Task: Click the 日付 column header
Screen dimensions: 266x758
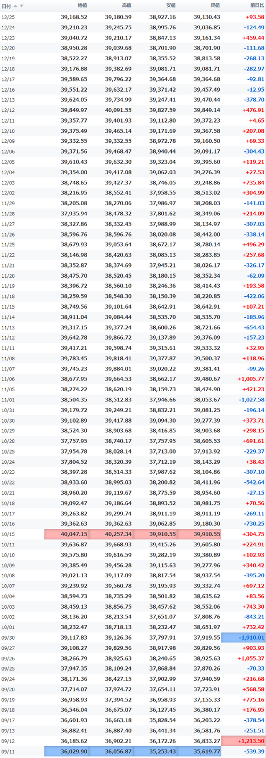Action: point(6,6)
